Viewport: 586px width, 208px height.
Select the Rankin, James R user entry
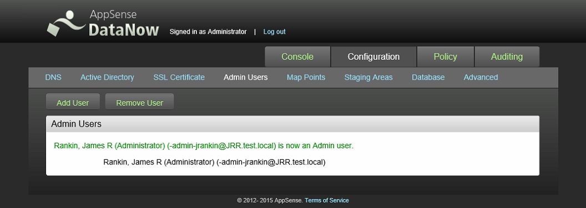(x=215, y=163)
